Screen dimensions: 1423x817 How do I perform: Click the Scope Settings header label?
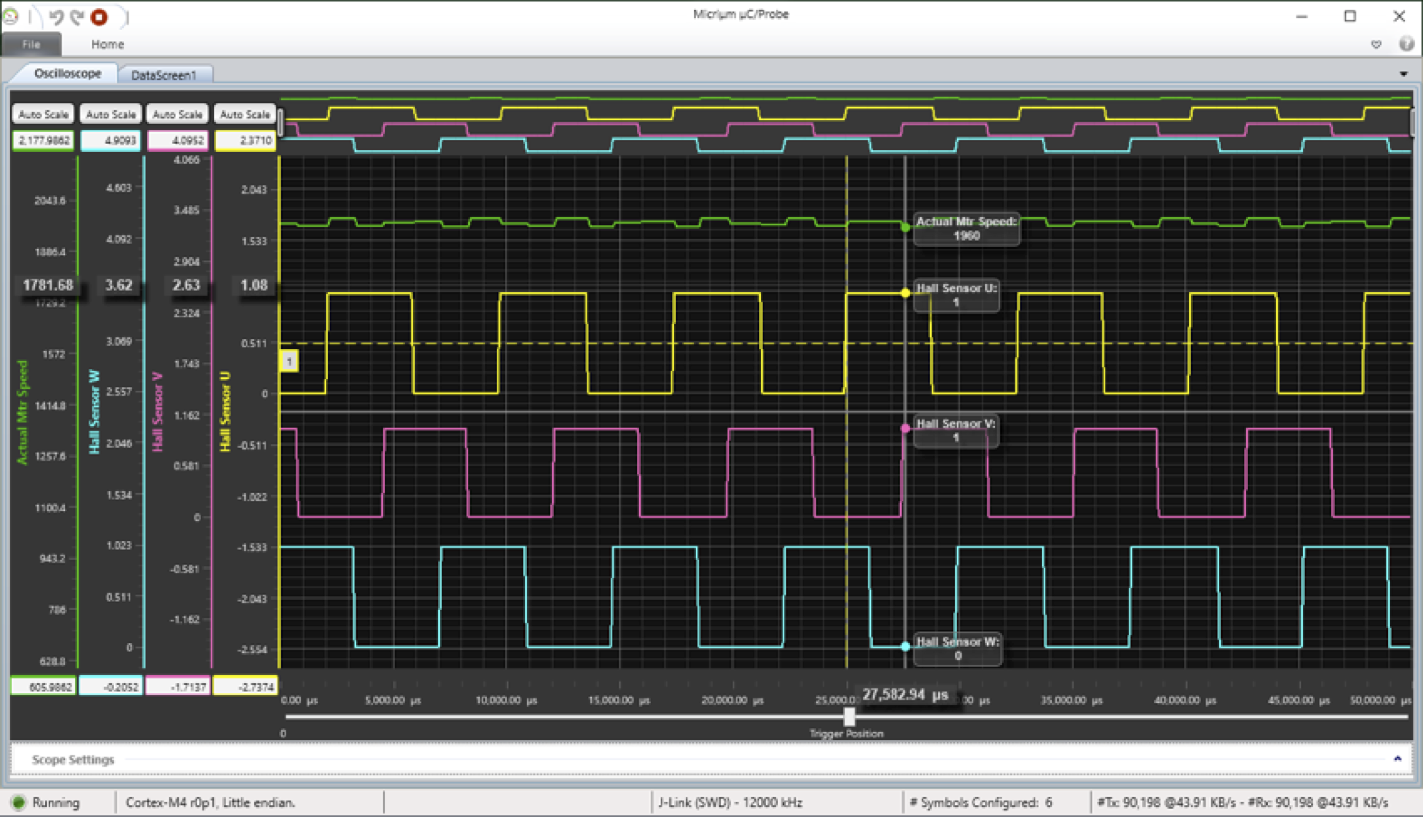click(x=73, y=759)
